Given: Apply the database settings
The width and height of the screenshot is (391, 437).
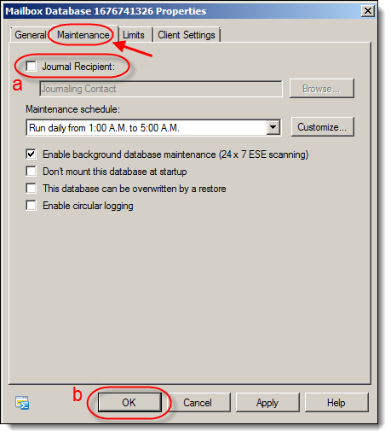Looking at the screenshot, I should 267,403.
